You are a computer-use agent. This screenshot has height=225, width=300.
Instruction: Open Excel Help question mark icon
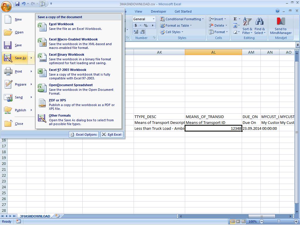tap(277, 11)
